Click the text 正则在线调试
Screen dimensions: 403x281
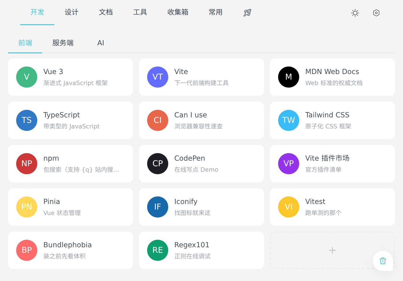(x=192, y=256)
